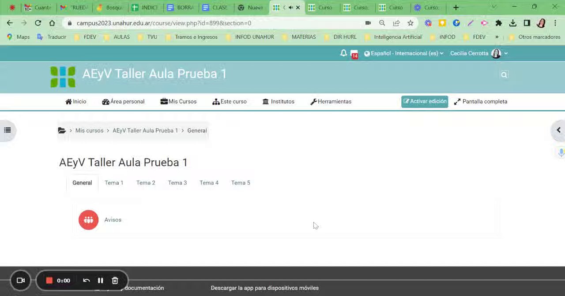Click the search magnifier in course header
Image resolution: width=565 pixels, height=296 pixels.
504,74
